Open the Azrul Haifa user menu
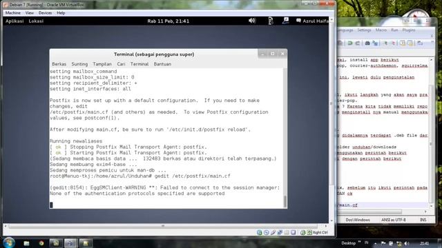 312,21
